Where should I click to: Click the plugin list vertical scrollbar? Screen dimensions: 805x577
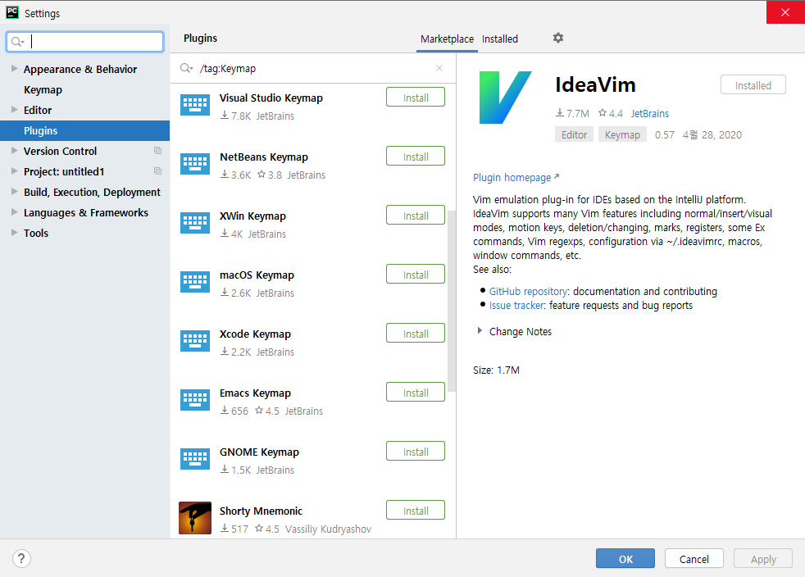(451, 302)
